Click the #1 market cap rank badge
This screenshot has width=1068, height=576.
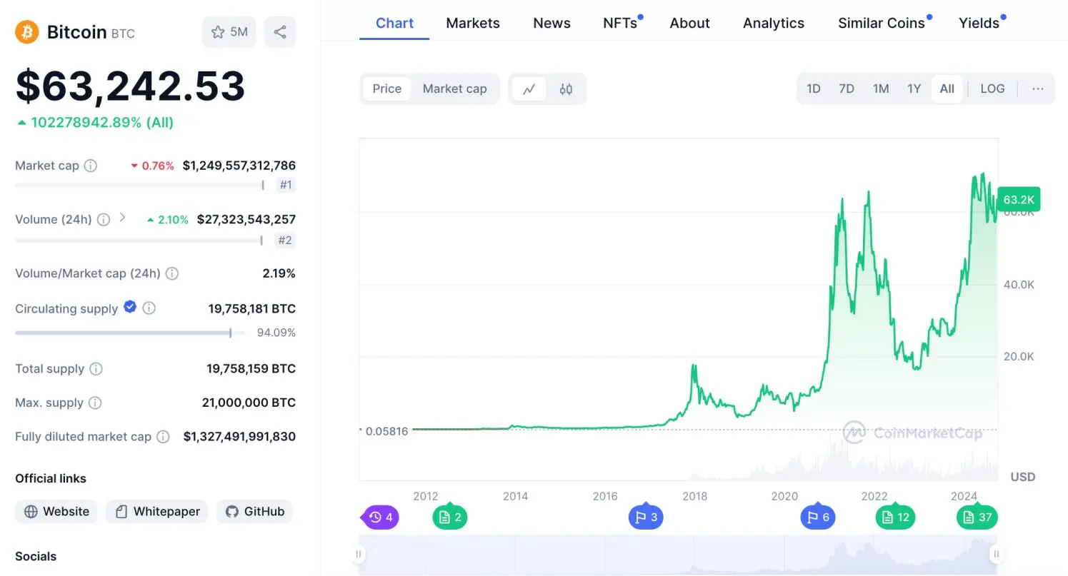[x=286, y=186]
